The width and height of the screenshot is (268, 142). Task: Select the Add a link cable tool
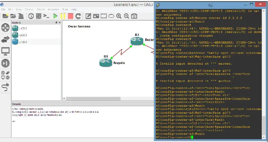6,87
